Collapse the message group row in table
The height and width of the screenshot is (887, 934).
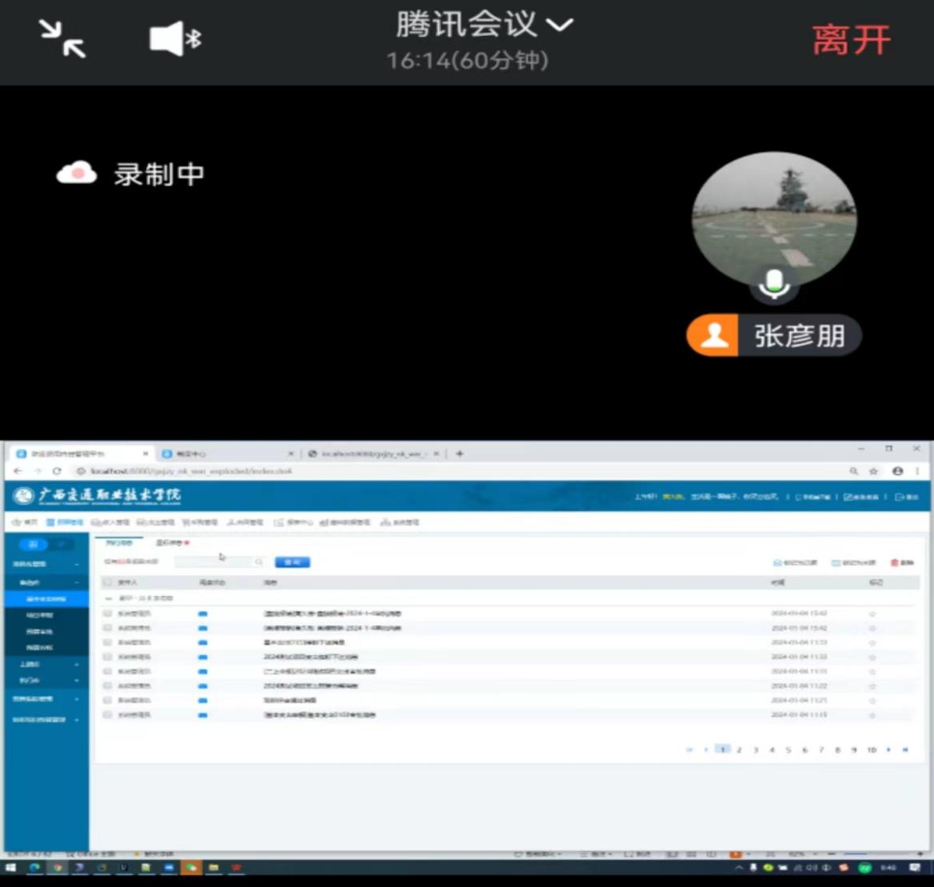coord(109,598)
